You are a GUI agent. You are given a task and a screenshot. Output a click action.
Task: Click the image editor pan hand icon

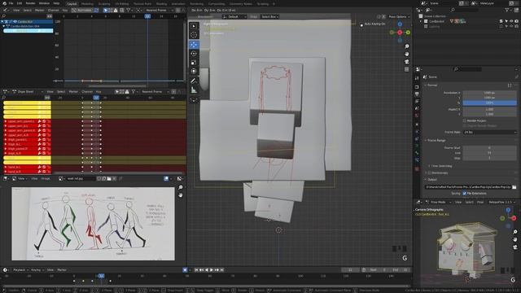(x=181, y=195)
